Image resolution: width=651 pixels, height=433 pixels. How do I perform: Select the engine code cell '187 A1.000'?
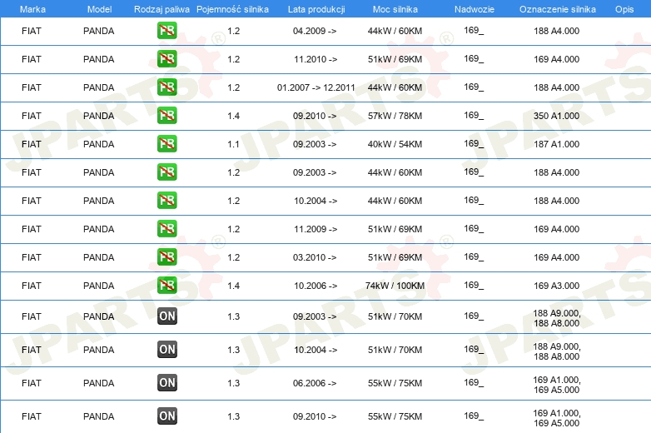point(556,144)
